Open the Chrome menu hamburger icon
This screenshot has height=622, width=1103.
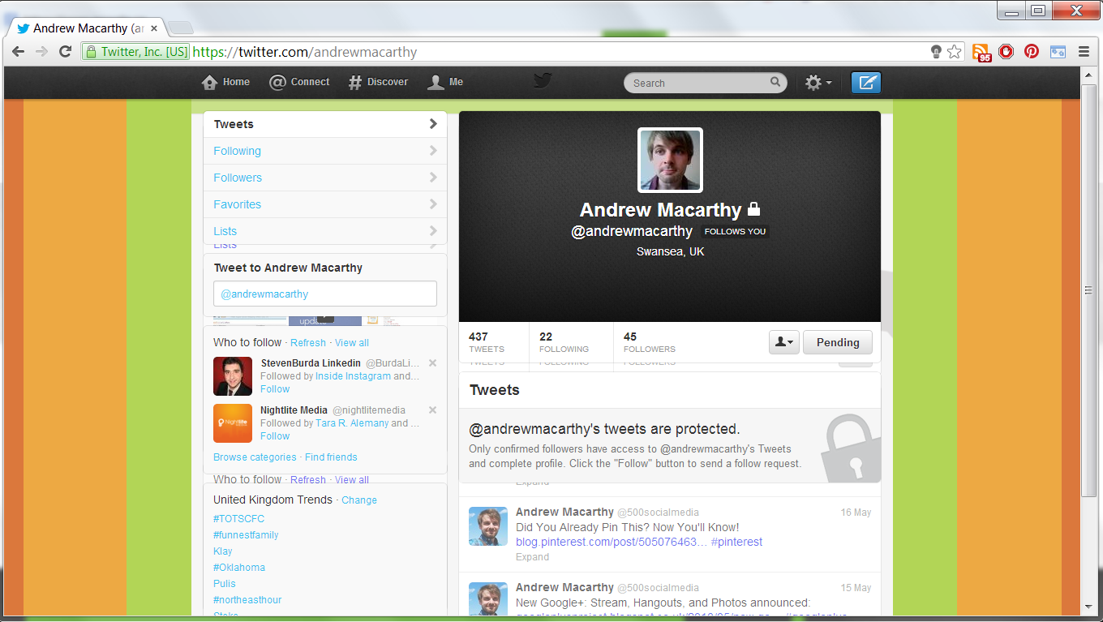1084,52
